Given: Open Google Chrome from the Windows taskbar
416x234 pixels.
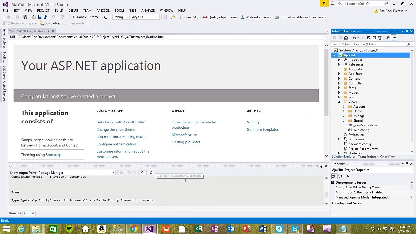Looking at the screenshot, I should (x=134, y=229).
